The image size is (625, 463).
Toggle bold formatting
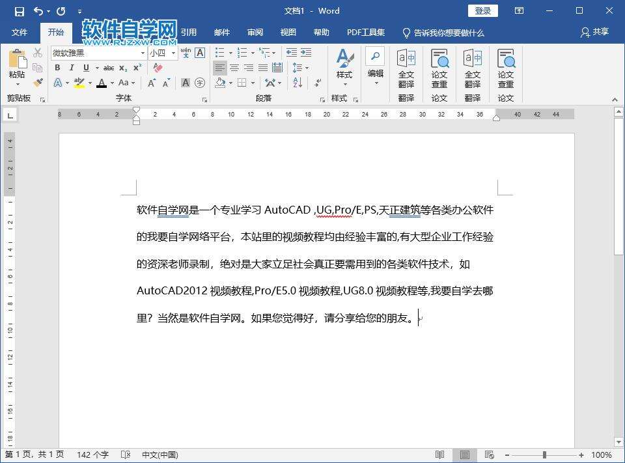click(57, 68)
